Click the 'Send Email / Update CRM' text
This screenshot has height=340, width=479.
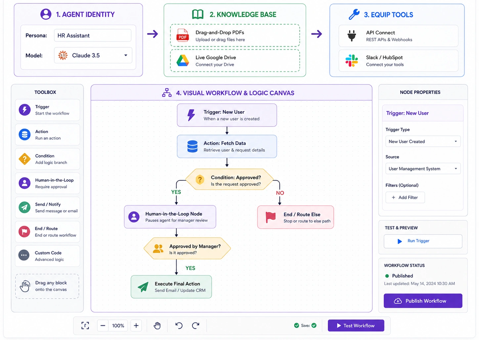pyautogui.click(x=180, y=290)
